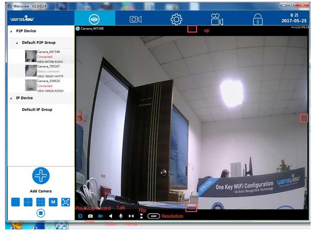Flip the video image vertically
The height and width of the screenshot is (236, 316).
(141, 216)
